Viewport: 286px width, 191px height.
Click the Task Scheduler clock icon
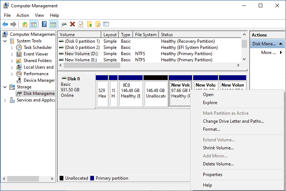pyautogui.click(x=19, y=47)
